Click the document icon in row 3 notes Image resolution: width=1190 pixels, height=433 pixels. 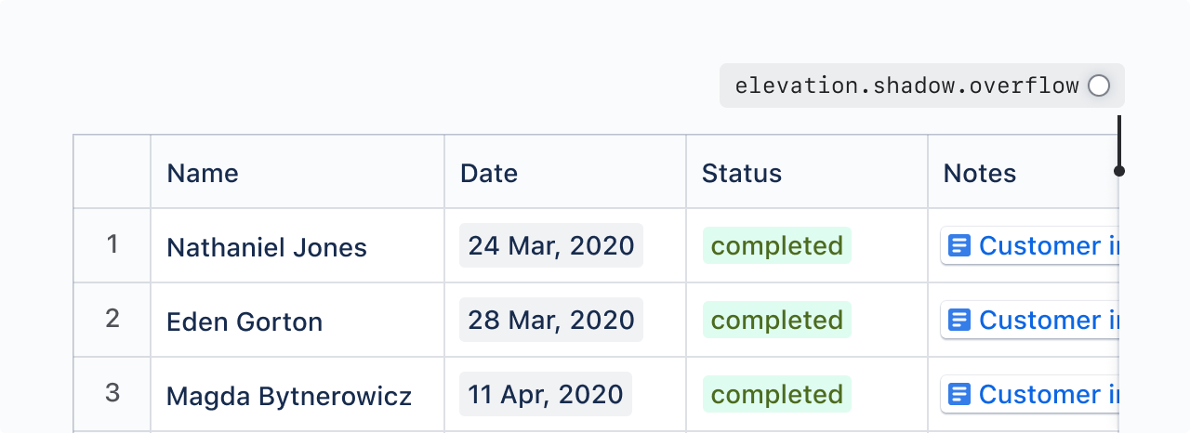pyautogui.click(x=959, y=395)
